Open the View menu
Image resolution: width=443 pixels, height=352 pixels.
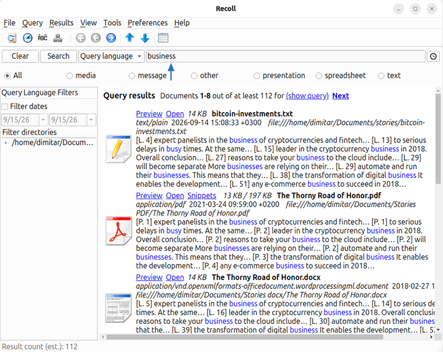point(89,23)
